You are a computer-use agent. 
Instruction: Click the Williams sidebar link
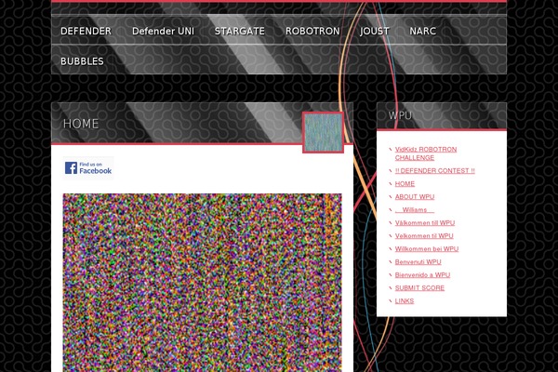point(415,210)
